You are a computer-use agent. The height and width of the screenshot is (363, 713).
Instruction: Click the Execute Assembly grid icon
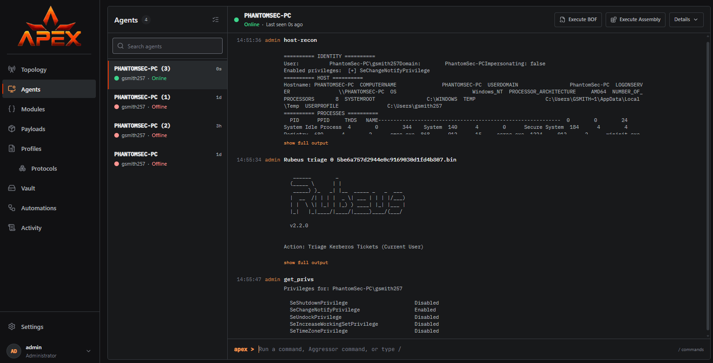click(x=613, y=20)
